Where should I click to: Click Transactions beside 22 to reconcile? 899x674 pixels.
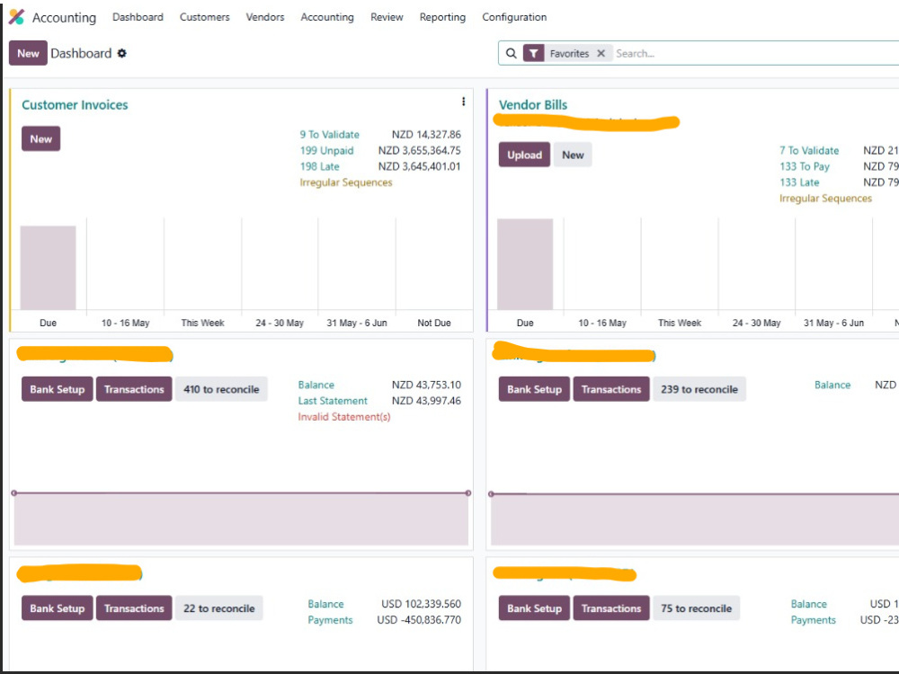point(134,608)
